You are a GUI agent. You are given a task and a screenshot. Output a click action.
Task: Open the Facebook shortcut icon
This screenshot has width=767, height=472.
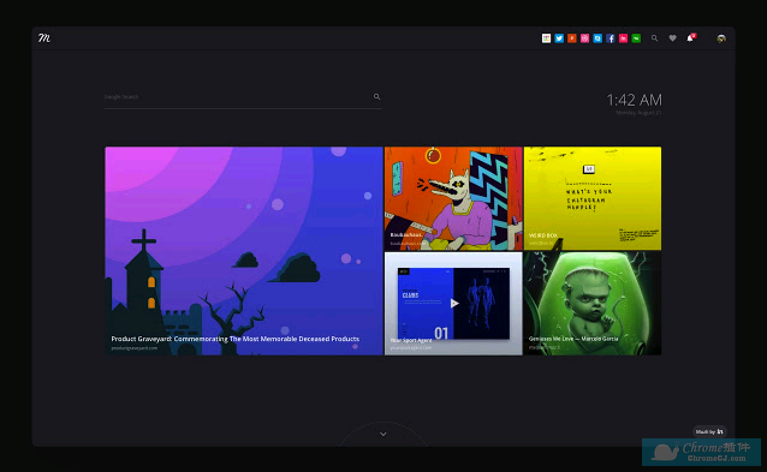(610, 38)
